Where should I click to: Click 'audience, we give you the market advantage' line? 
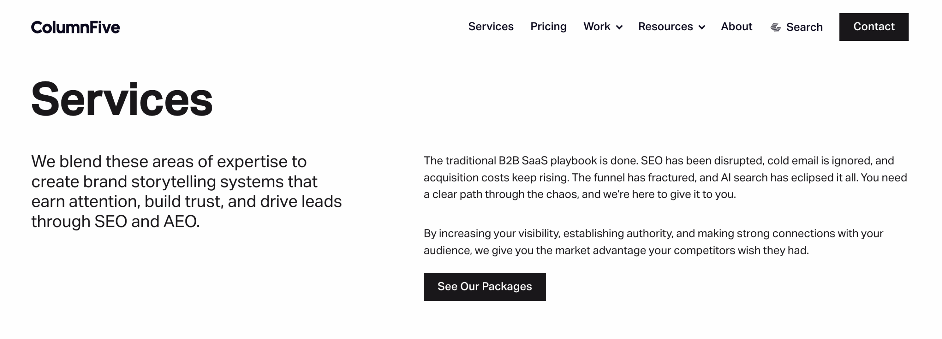tap(616, 251)
